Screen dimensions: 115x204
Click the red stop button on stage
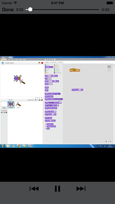click(x=42, y=63)
